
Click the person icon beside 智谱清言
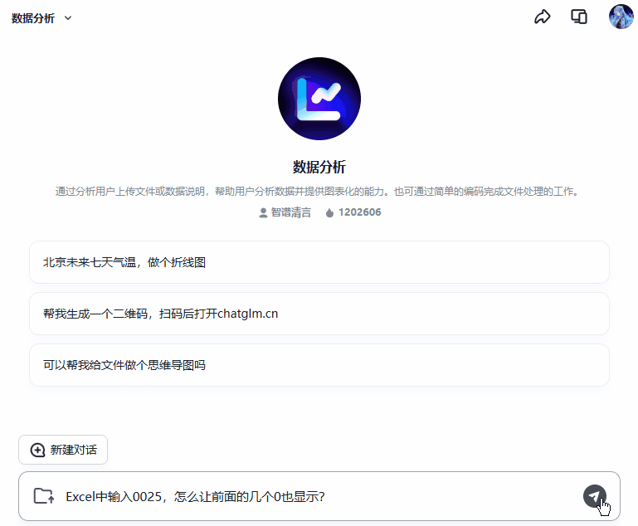point(263,212)
